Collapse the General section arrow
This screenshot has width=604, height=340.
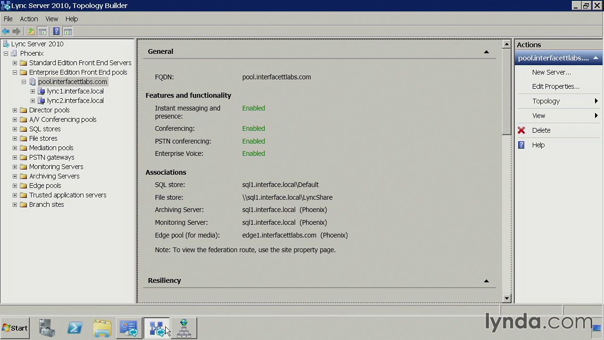click(487, 51)
